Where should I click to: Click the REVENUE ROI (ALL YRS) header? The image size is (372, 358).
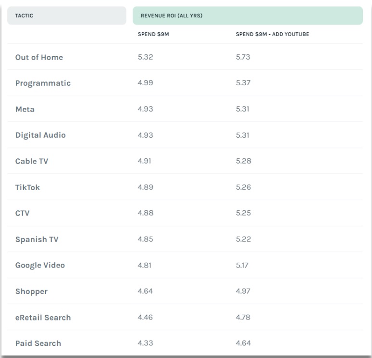(248, 16)
